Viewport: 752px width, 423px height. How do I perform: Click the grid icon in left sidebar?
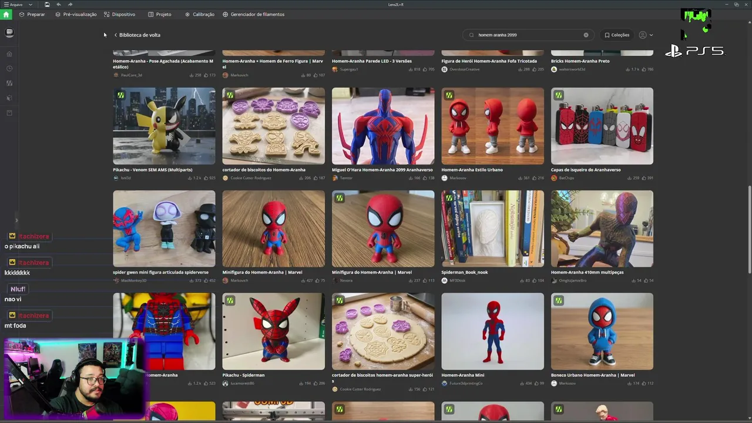9,83
